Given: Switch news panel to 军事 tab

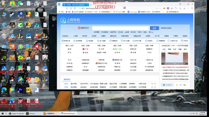Looking at the screenshot, I should pyautogui.click(x=169, y=49).
